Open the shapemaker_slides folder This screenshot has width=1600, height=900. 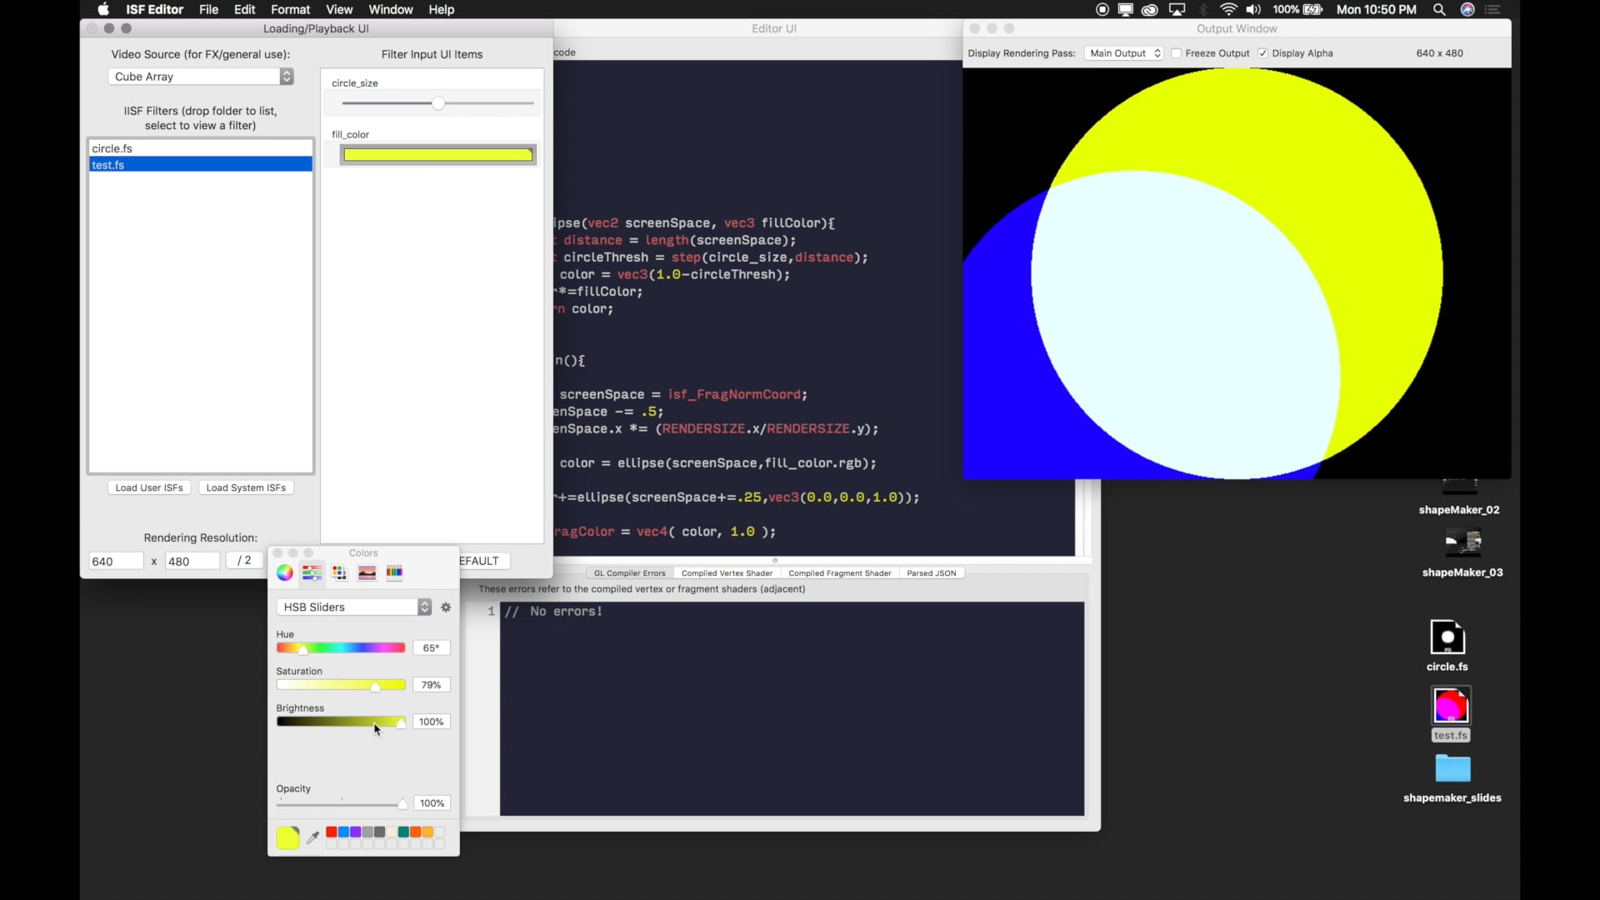pos(1452,768)
